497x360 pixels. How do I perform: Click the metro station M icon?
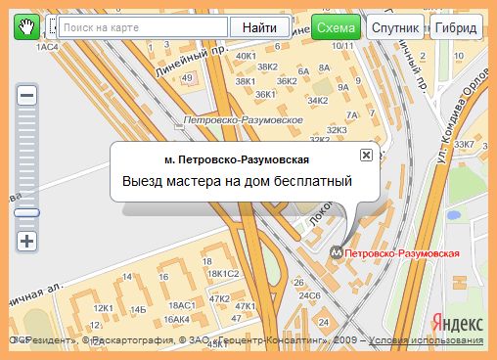(x=337, y=252)
